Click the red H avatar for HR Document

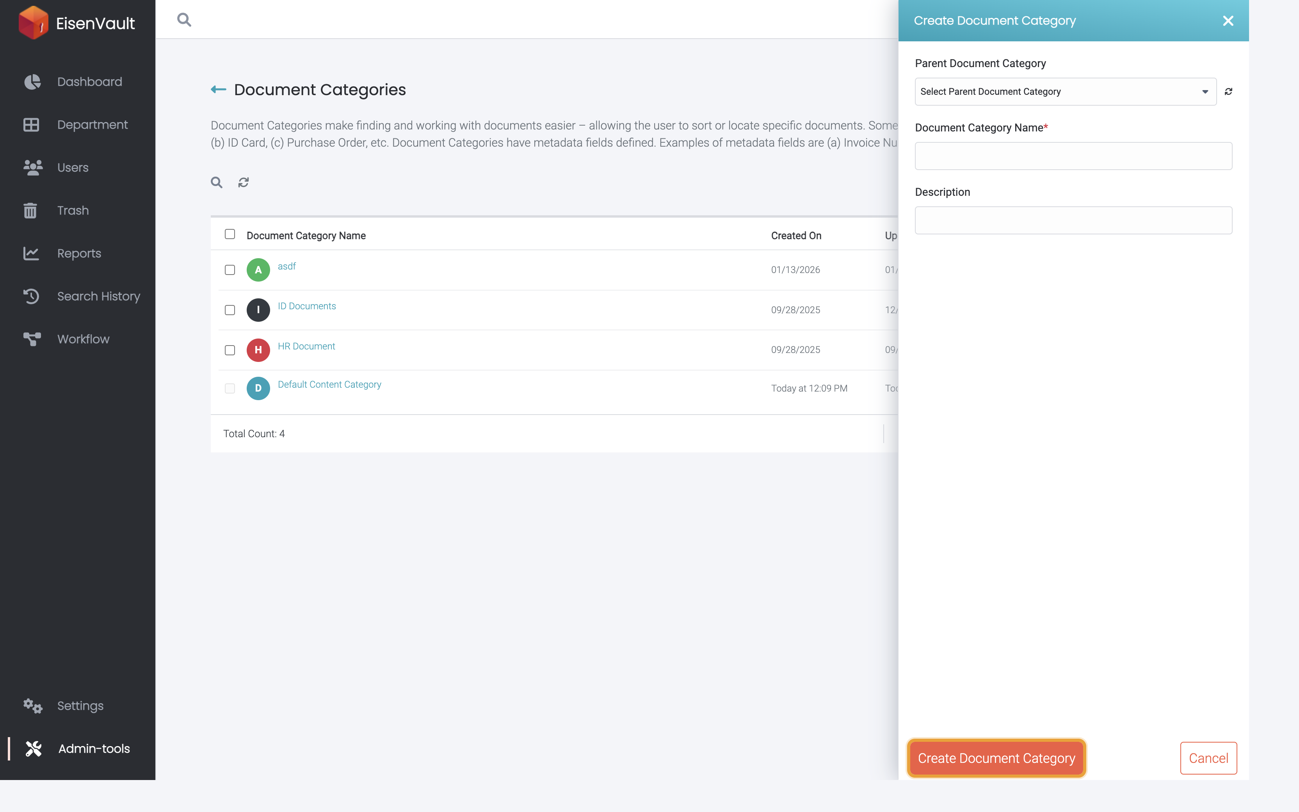[258, 349]
